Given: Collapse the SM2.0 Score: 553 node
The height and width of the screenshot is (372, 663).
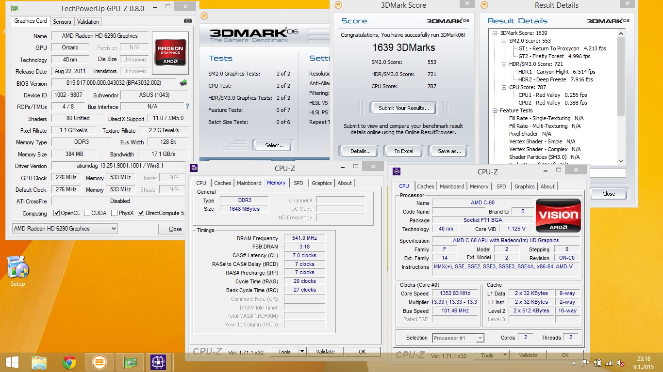Looking at the screenshot, I should pos(504,41).
